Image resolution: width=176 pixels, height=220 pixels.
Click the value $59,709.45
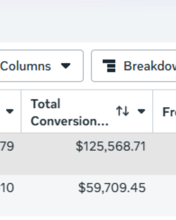click(x=112, y=188)
